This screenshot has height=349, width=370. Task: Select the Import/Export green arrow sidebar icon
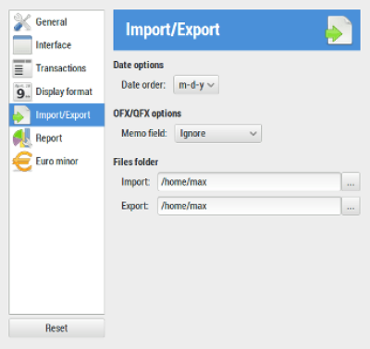tap(21, 115)
